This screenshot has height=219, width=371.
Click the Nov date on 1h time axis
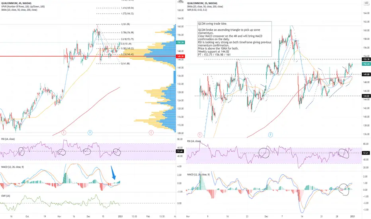pyautogui.click(x=188, y=216)
